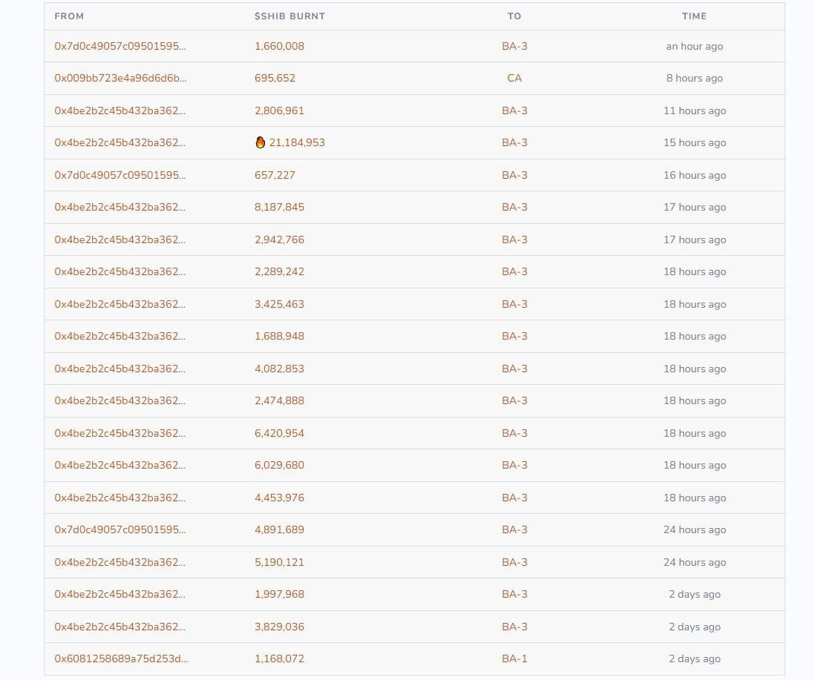Select the burn amount 21,184,953

[297, 142]
